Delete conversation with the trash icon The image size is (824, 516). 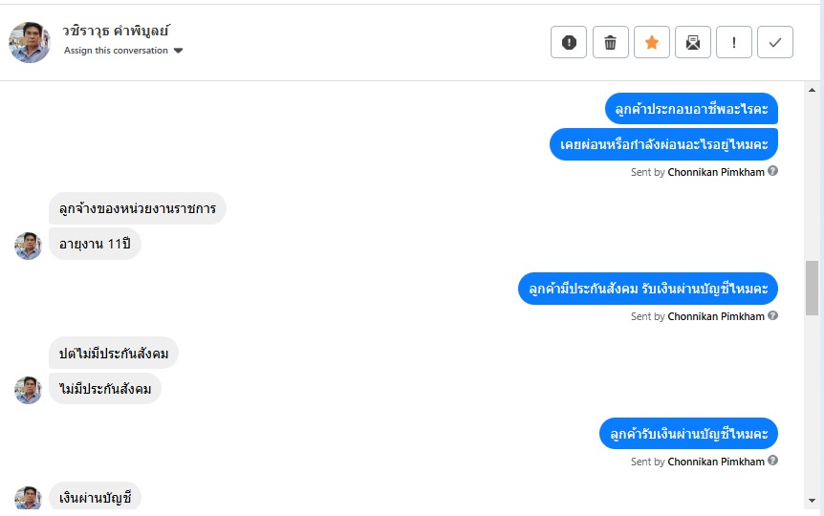pos(610,42)
